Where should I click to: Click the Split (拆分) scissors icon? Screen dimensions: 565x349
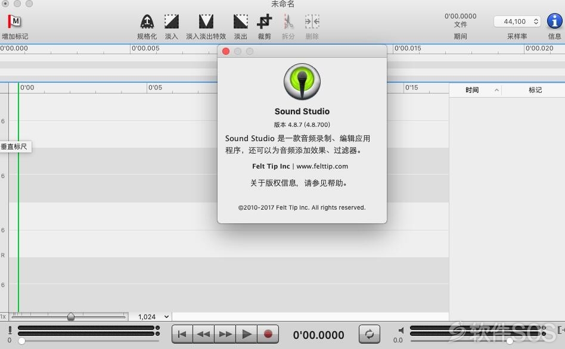(x=288, y=21)
